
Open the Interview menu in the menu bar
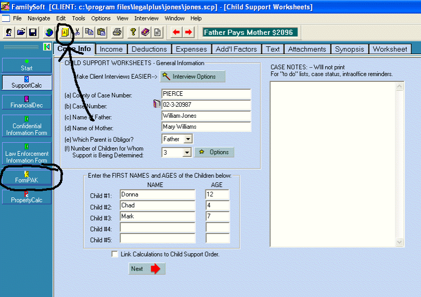[146, 18]
